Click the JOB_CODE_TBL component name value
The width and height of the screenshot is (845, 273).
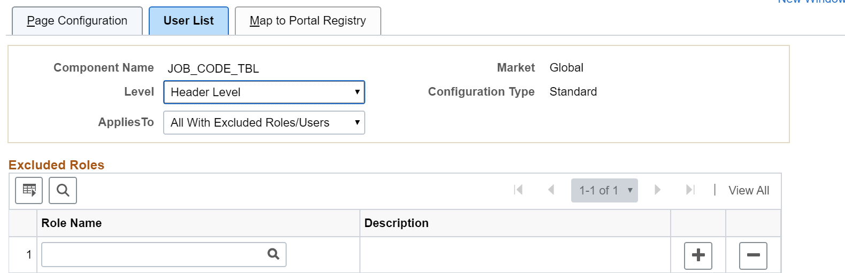(x=213, y=68)
